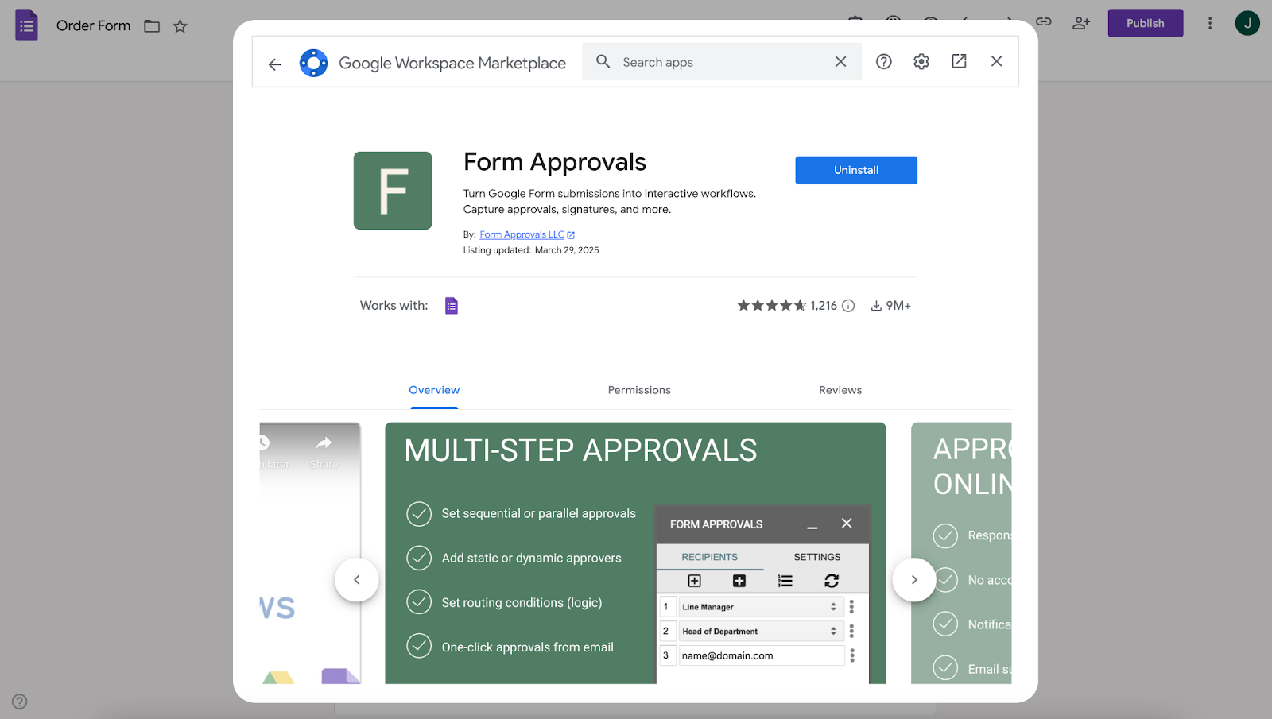Click the Form Approvals app logo

click(x=393, y=191)
